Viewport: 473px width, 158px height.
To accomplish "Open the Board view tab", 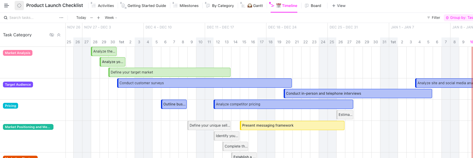I will (x=313, y=6).
